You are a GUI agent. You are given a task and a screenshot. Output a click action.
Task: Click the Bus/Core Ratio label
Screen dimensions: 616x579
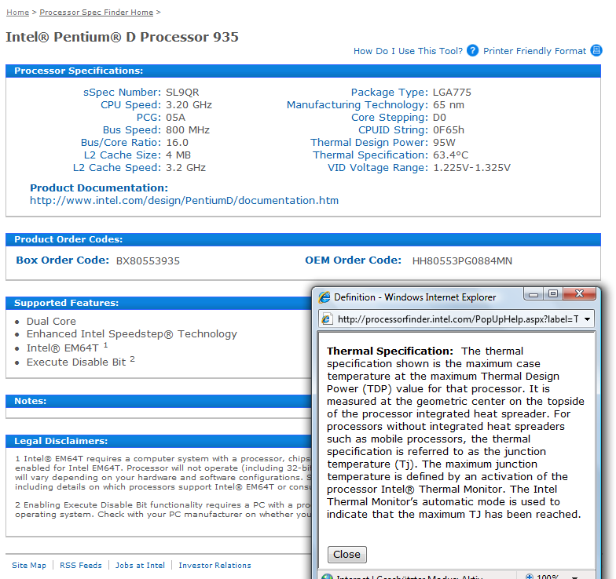tap(121, 143)
